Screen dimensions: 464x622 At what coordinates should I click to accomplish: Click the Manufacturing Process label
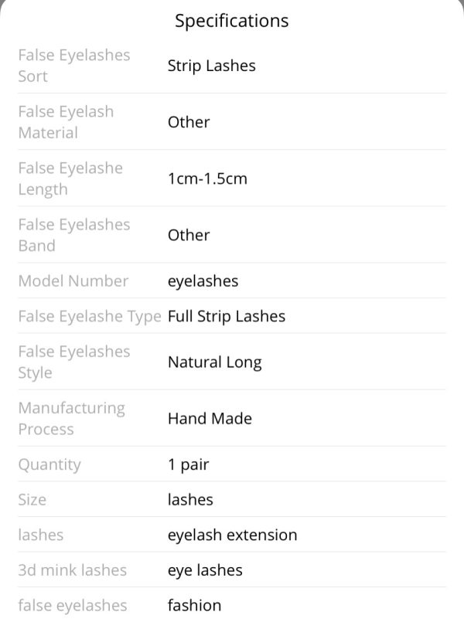tap(72, 419)
